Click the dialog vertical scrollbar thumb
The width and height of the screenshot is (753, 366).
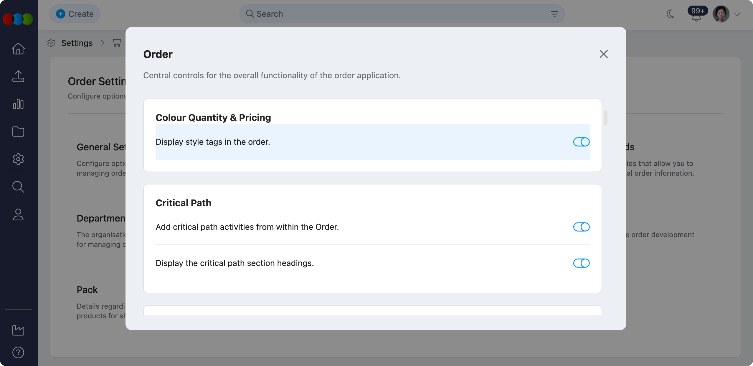605,118
